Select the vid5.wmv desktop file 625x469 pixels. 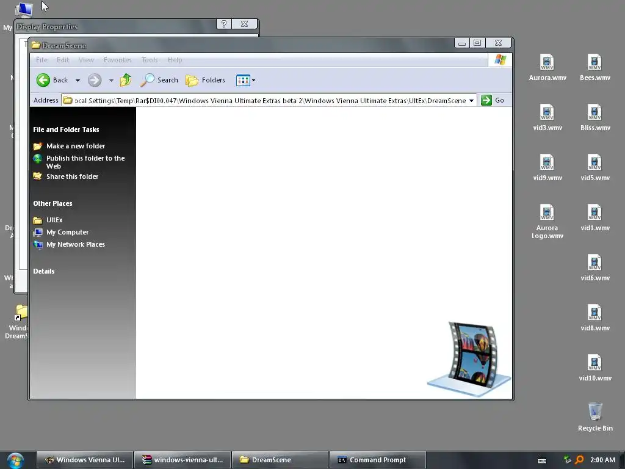coord(594,167)
